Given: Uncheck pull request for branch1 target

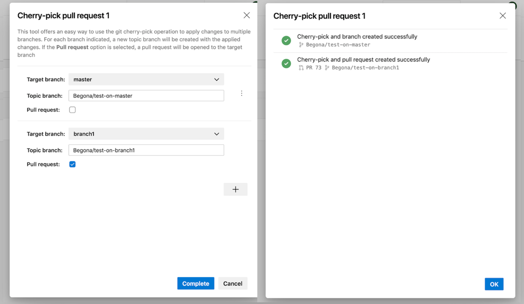Looking at the screenshot, I should (x=73, y=164).
